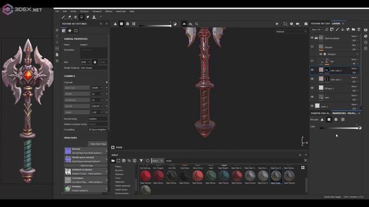
Task: Open the camera screenshot icon in viewport toolbar
Action: coord(306,24)
